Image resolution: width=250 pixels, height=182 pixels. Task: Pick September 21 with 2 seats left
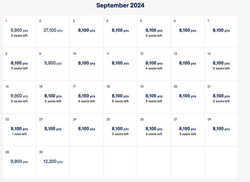pyautogui.click(x=221, y=97)
